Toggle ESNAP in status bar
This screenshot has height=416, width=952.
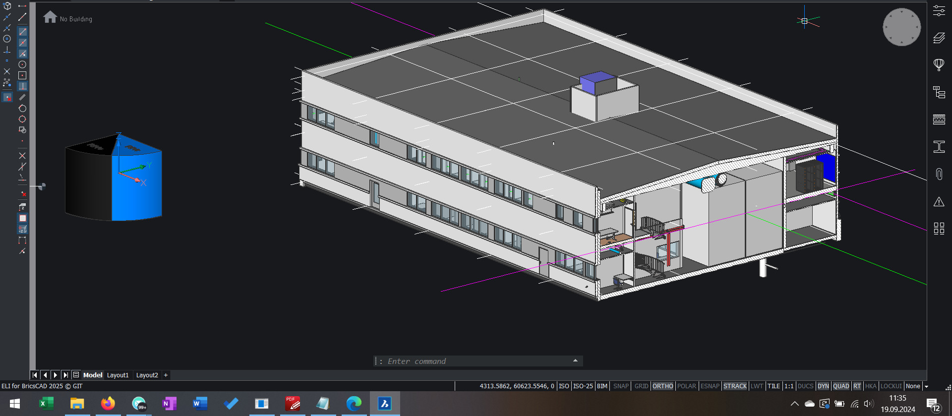[710, 386]
